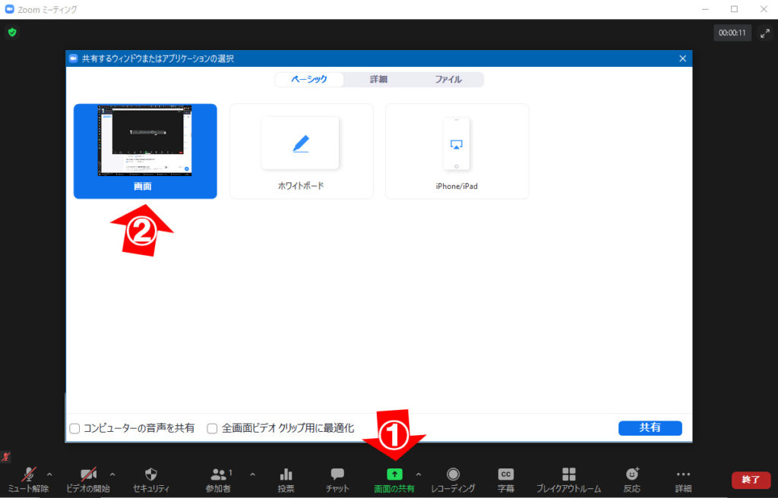This screenshot has width=778, height=498.
Task: Click the security shield icon in toolbar
Action: [150, 474]
